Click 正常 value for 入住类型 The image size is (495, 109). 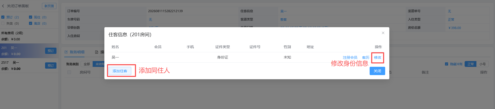(451, 19)
